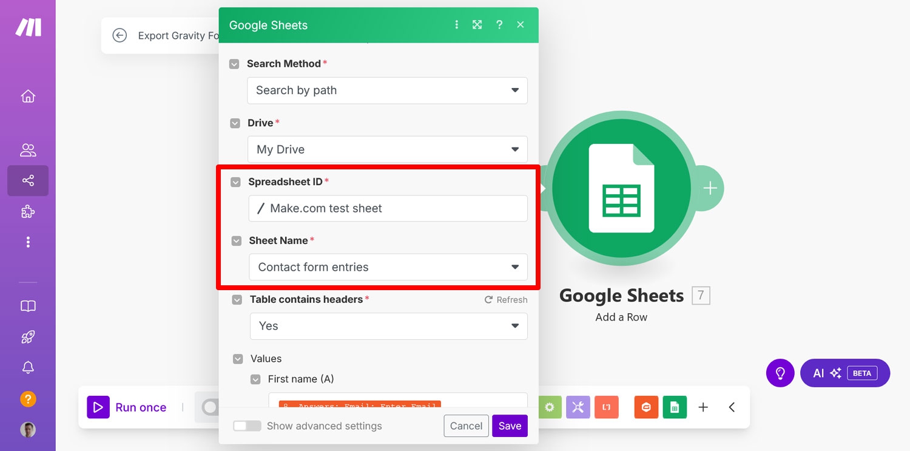Click the back arrow beside the scenario name
Viewport: 910px width, 451px height.
coord(120,35)
